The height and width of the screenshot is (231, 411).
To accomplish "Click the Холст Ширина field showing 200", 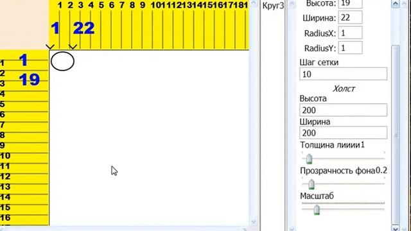I will pos(343,133).
